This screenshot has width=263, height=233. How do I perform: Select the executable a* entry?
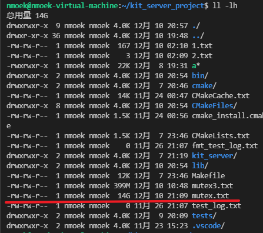click(x=196, y=66)
